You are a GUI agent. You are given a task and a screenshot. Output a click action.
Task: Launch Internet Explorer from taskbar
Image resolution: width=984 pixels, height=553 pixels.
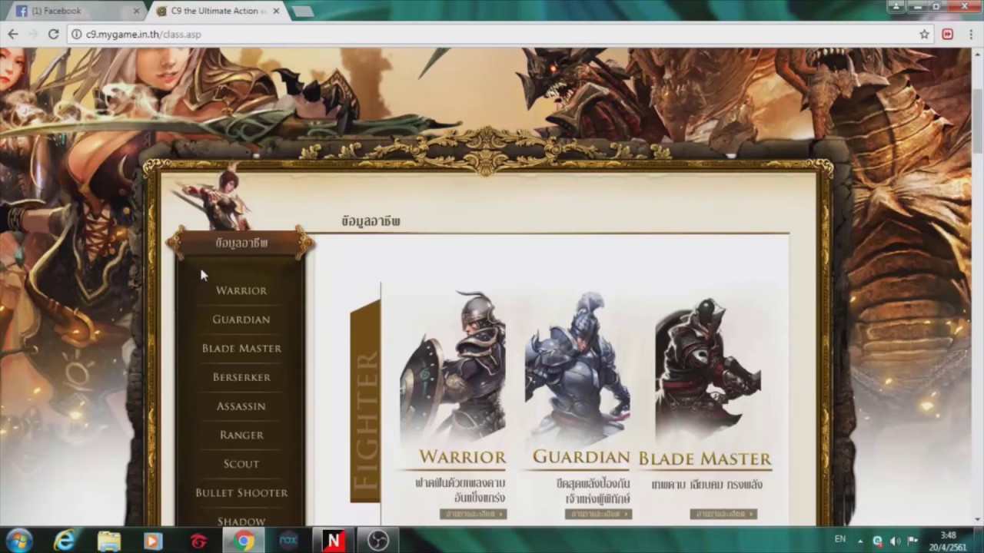coord(64,541)
